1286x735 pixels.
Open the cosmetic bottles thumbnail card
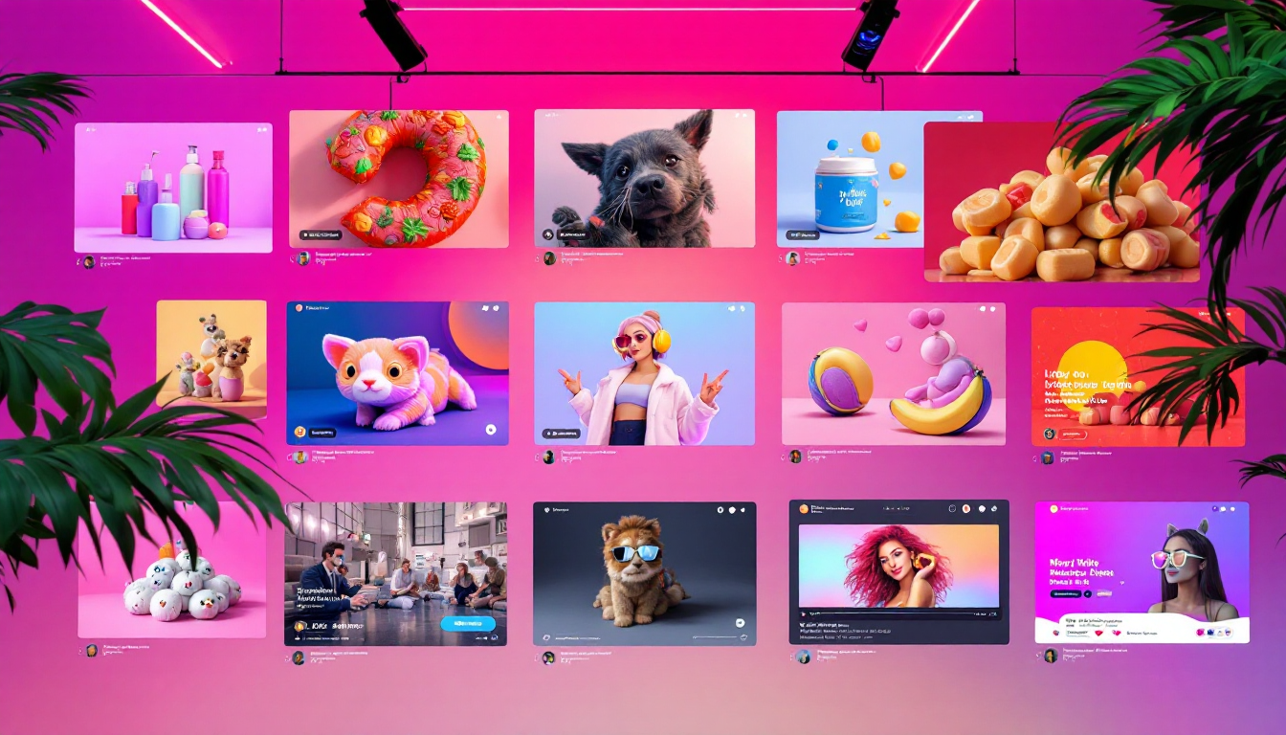pos(173,187)
